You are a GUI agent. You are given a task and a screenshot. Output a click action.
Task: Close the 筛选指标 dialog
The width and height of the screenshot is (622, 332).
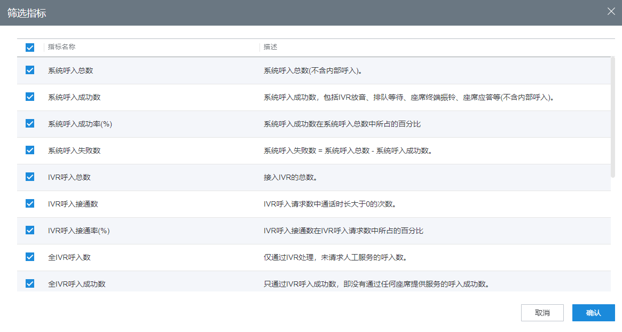pos(611,12)
